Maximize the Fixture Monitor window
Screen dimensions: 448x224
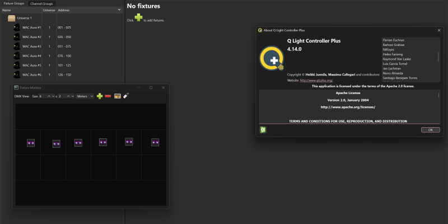[151, 88]
